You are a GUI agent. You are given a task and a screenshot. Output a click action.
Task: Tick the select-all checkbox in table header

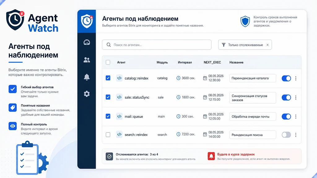click(x=108, y=62)
